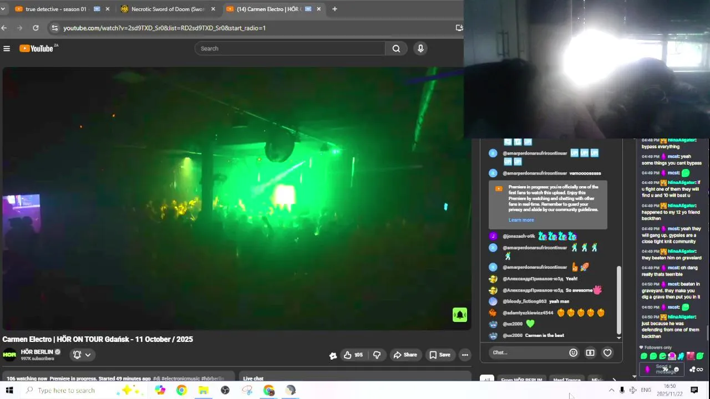
Task: Click the install app icon in address bar
Action: point(459,28)
